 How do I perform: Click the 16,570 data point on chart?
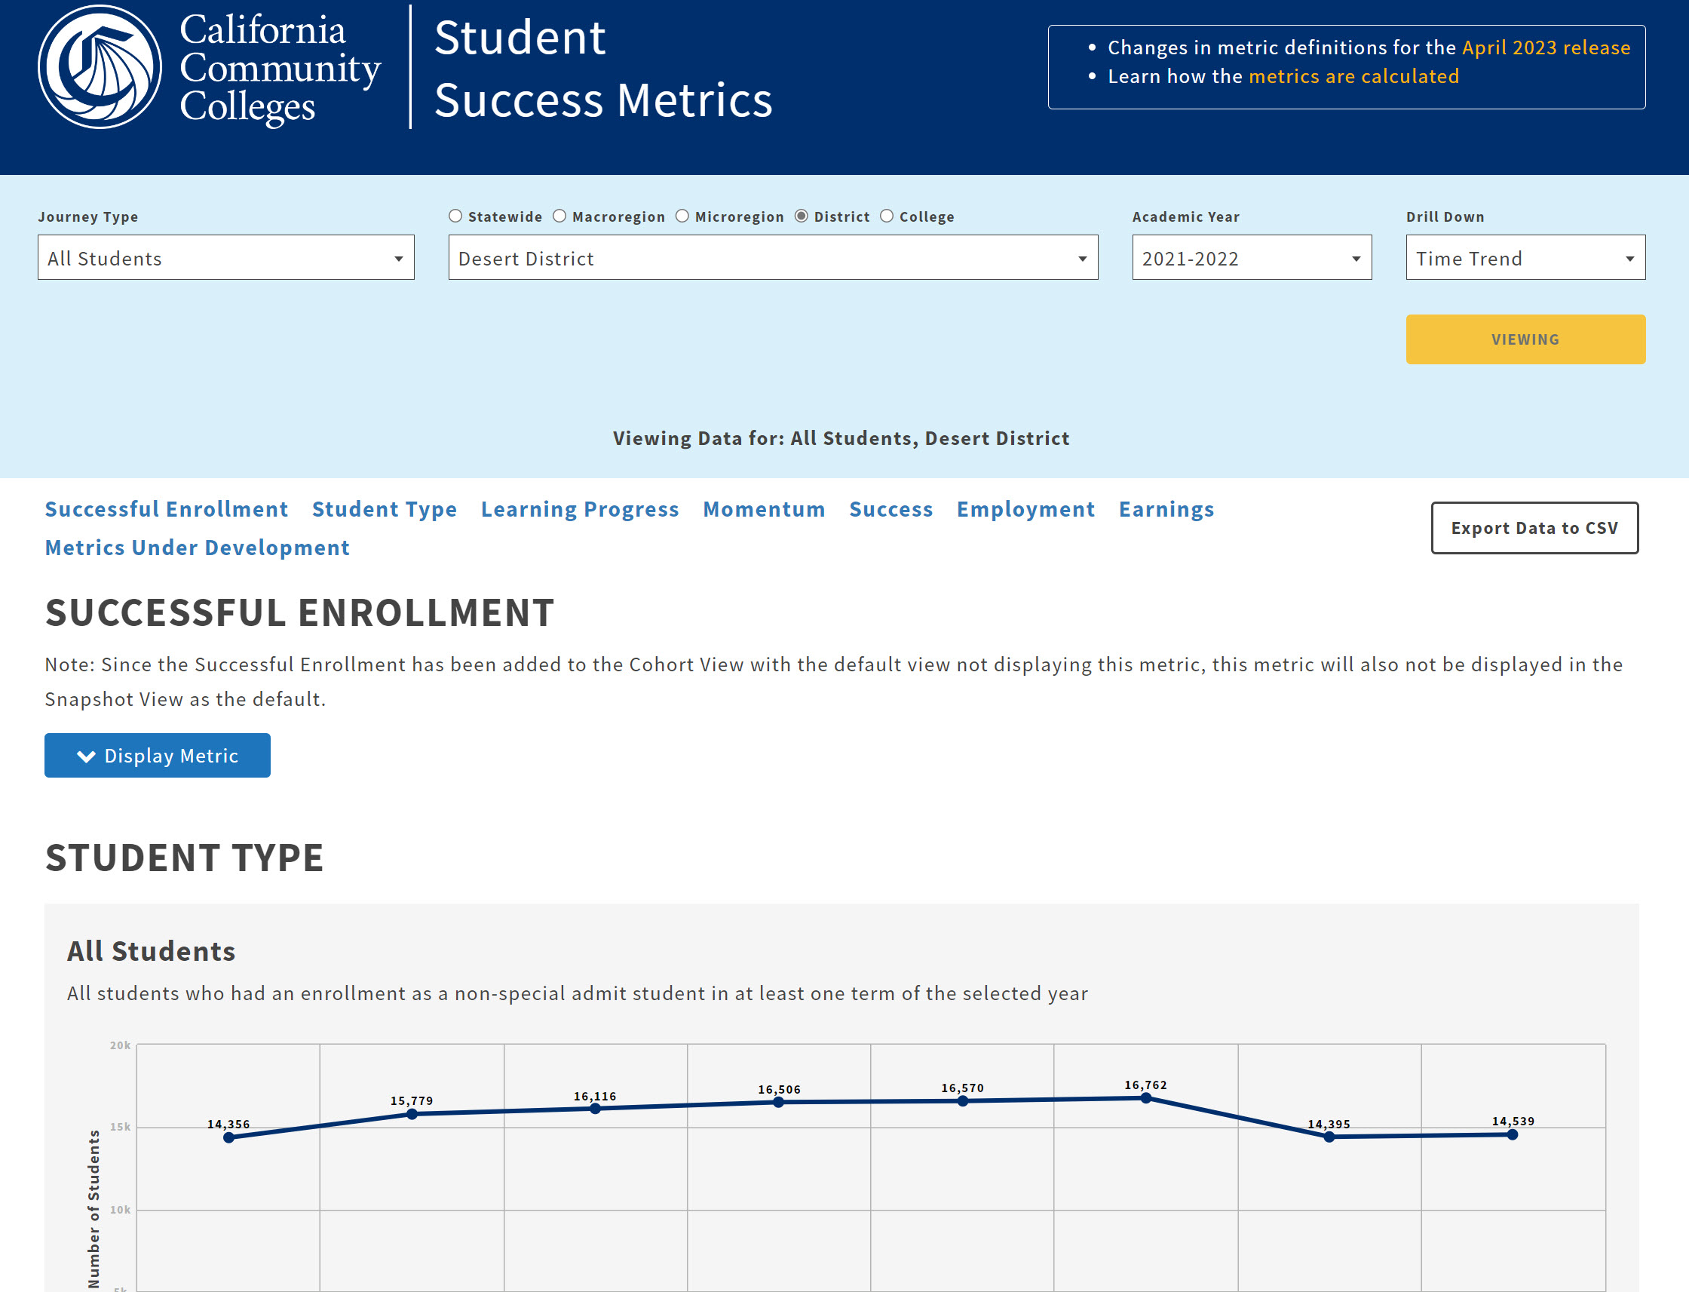[963, 1100]
